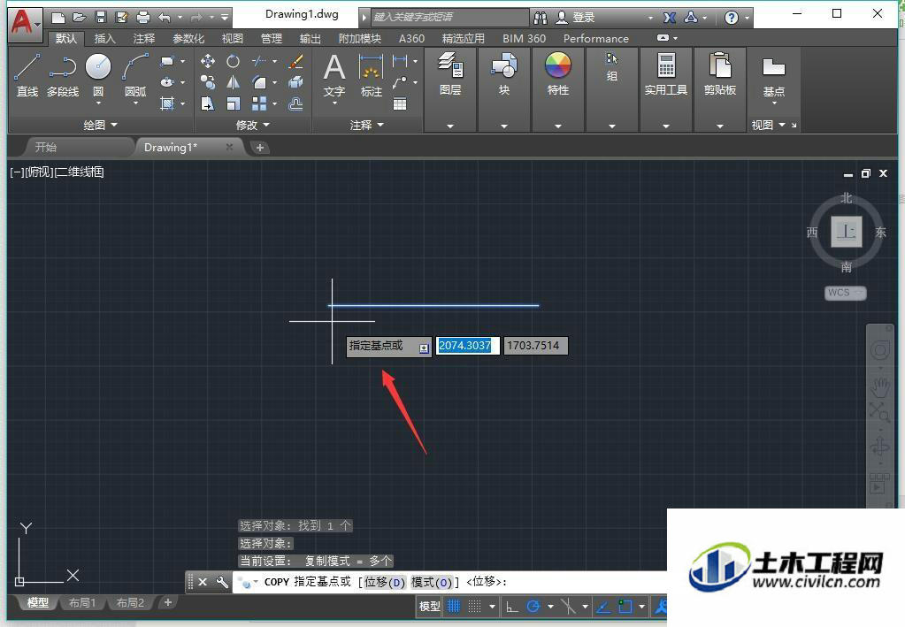The height and width of the screenshot is (627, 905).
Task: Switch to the Output (输出) ribbon tab
Action: pos(310,39)
